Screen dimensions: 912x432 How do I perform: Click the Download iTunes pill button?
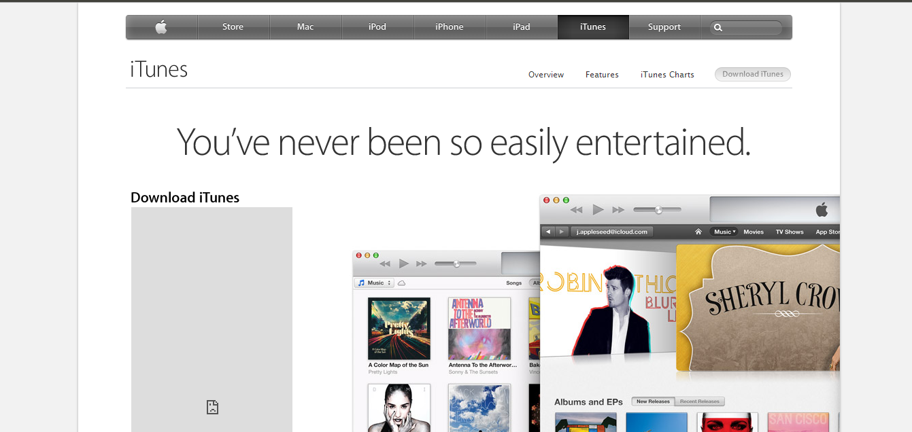(753, 74)
